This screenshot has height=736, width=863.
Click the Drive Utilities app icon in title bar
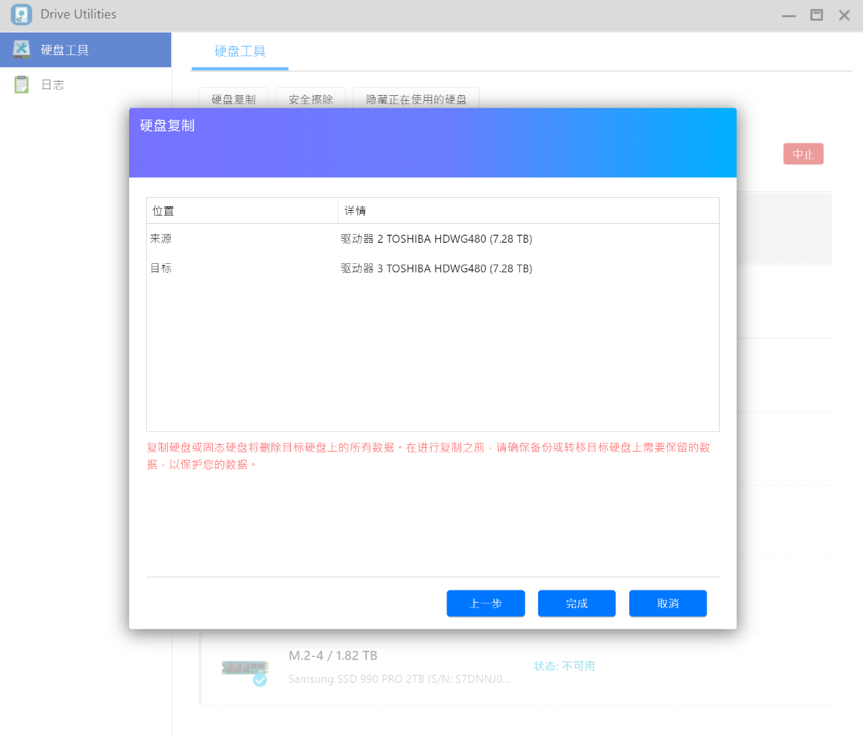21,14
